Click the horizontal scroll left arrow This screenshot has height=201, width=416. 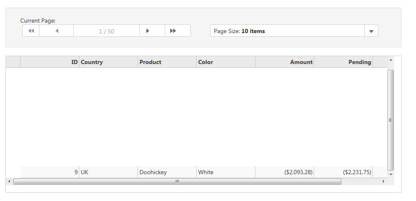click(x=9, y=181)
